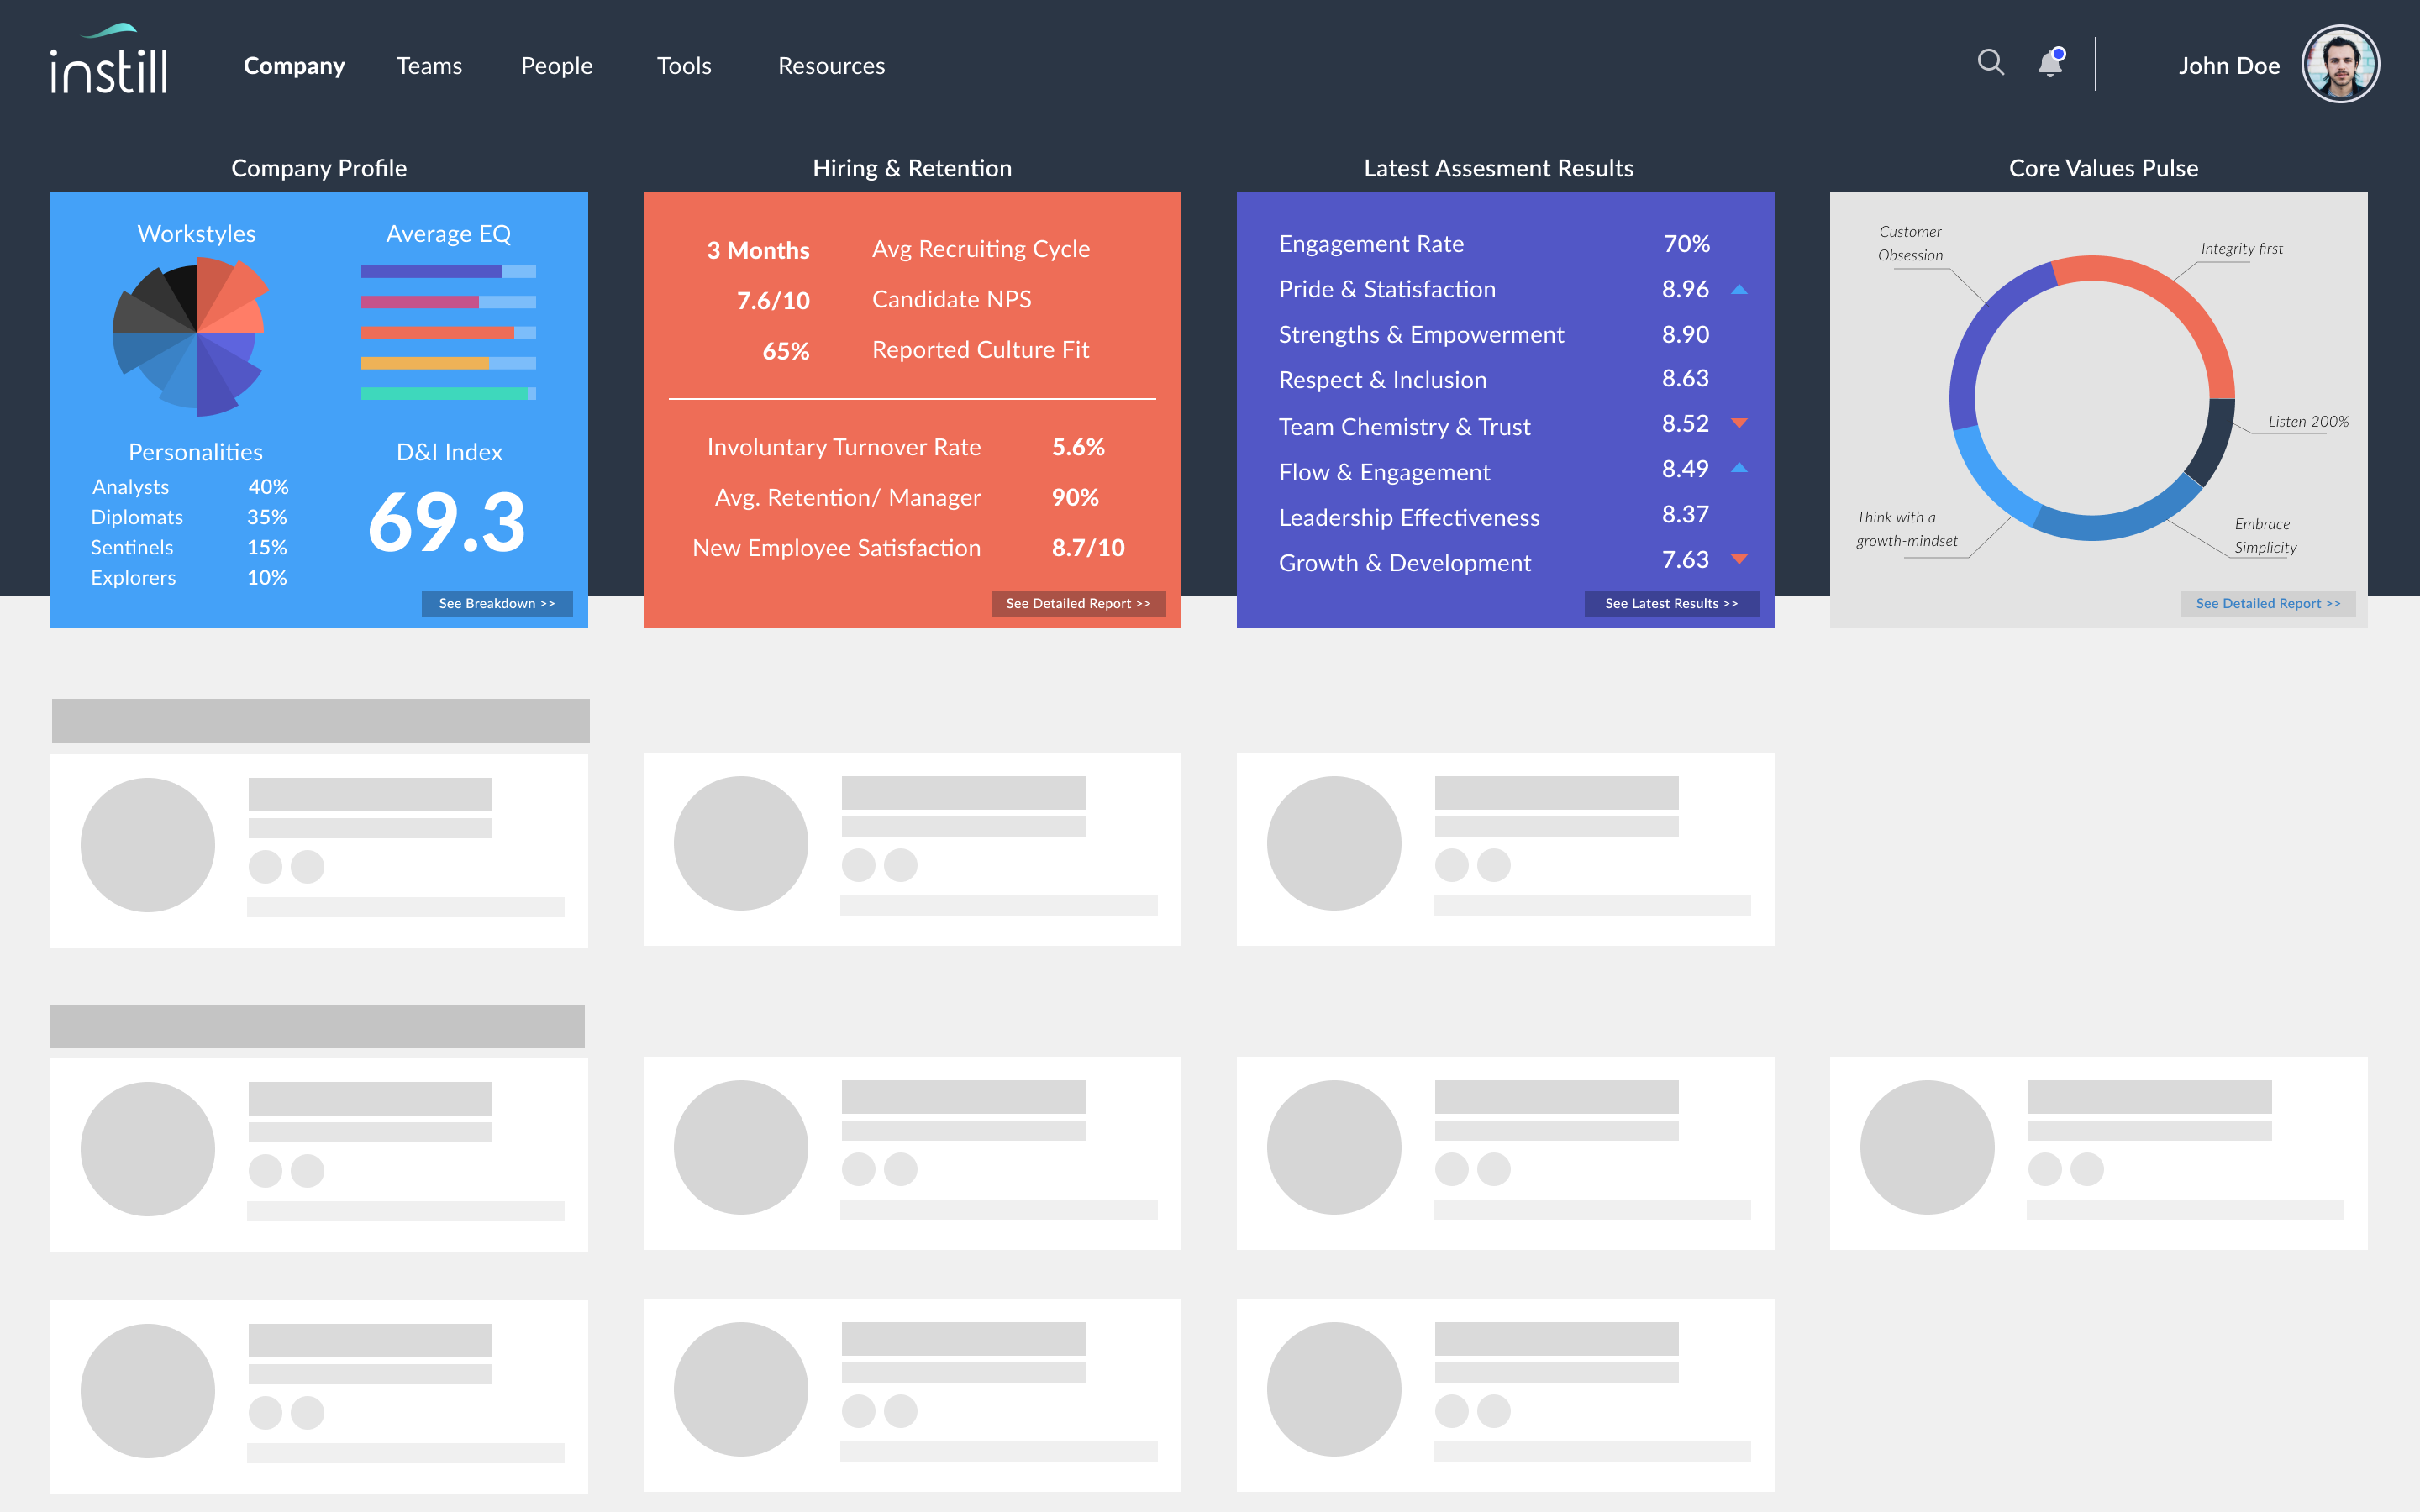Open the Company menu tab
This screenshot has height=1512, width=2420.
[x=294, y=66]
